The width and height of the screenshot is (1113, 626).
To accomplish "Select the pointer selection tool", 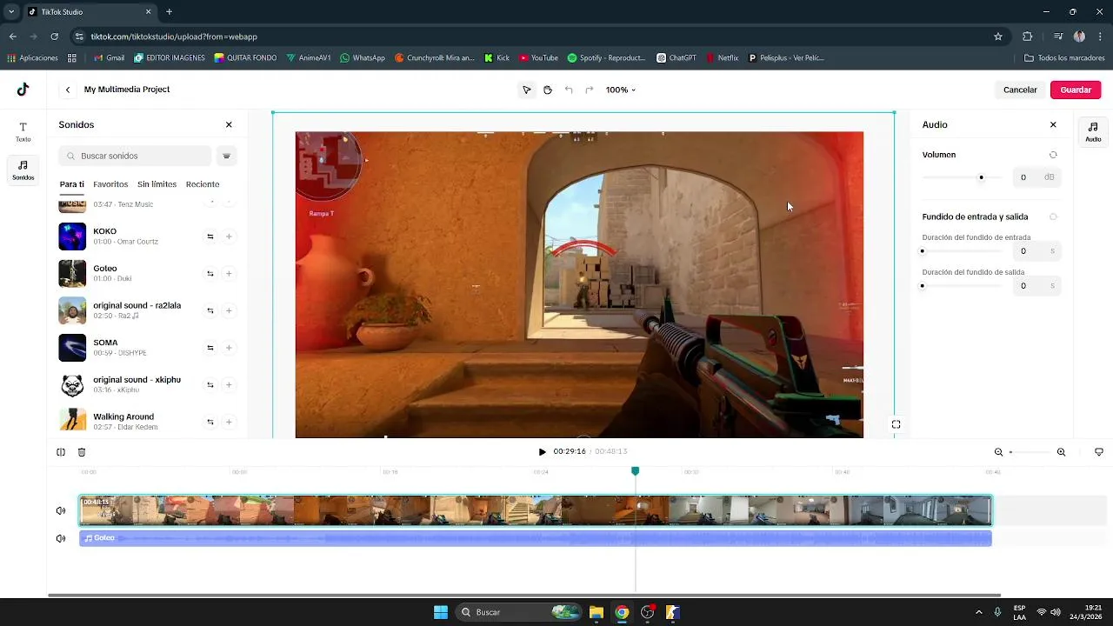I will coord(526,90).
